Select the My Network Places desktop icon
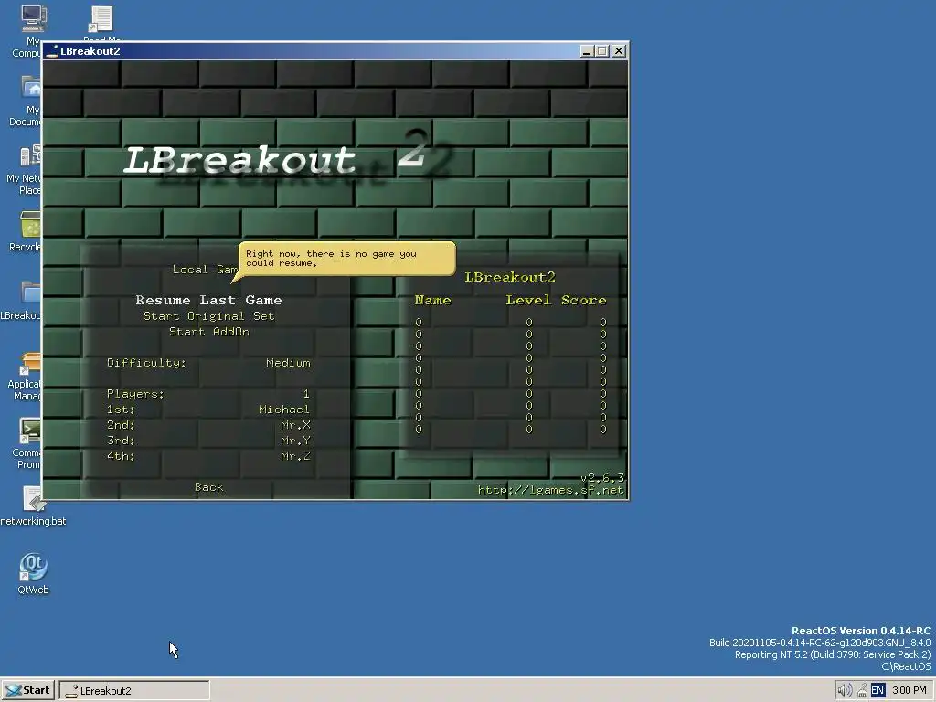The width and height of the screenshot is (936, 702). 24,169
